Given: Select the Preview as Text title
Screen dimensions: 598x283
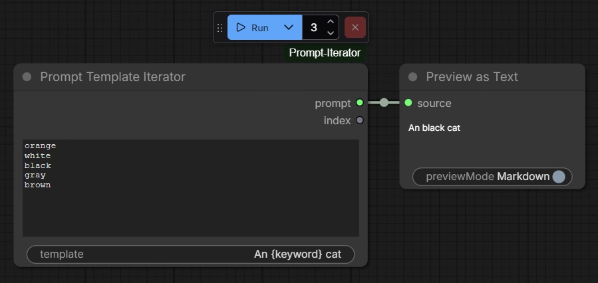Looking at the screenshot, I should coord(472,77).
